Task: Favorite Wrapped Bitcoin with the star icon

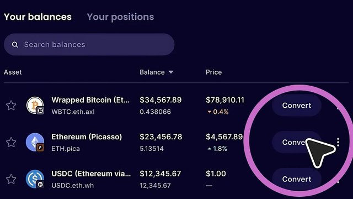Action: click(11, 106)
